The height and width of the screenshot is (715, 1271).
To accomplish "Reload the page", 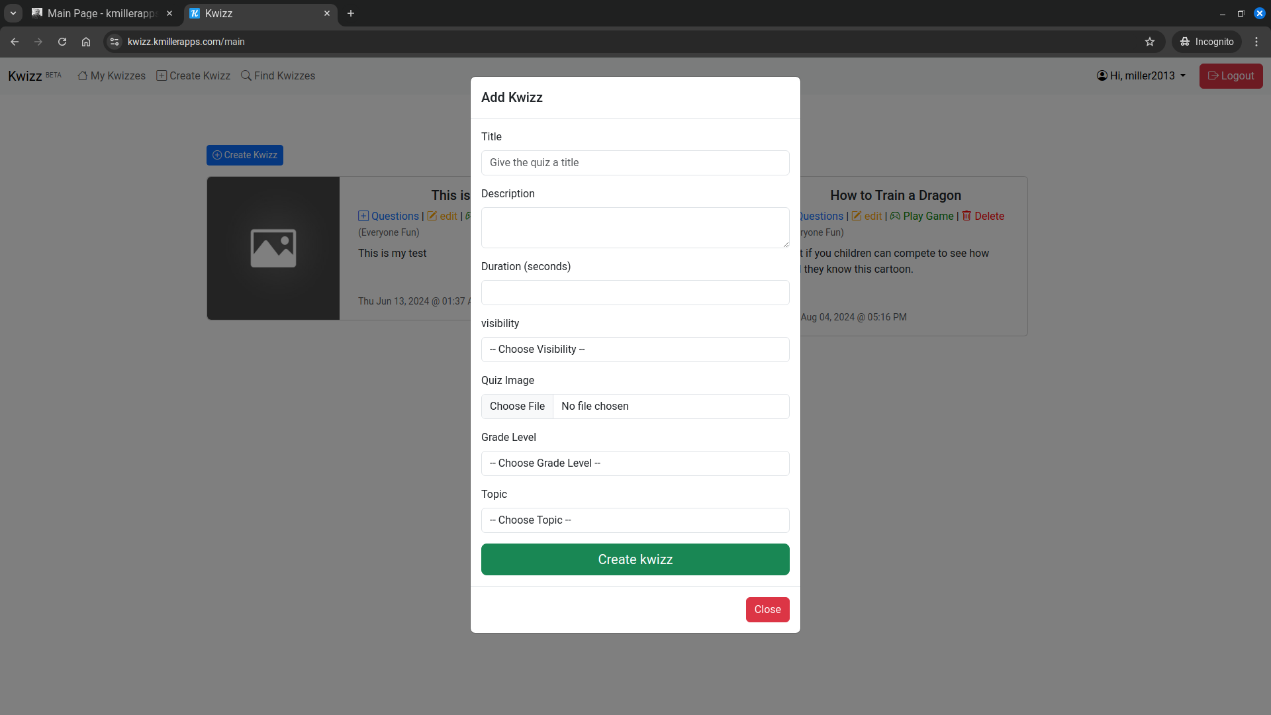I will pyautogui.click(x=62, y=42).
